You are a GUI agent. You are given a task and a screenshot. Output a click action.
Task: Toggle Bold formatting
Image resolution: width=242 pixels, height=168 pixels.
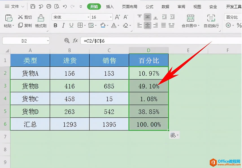pos(55,25)
